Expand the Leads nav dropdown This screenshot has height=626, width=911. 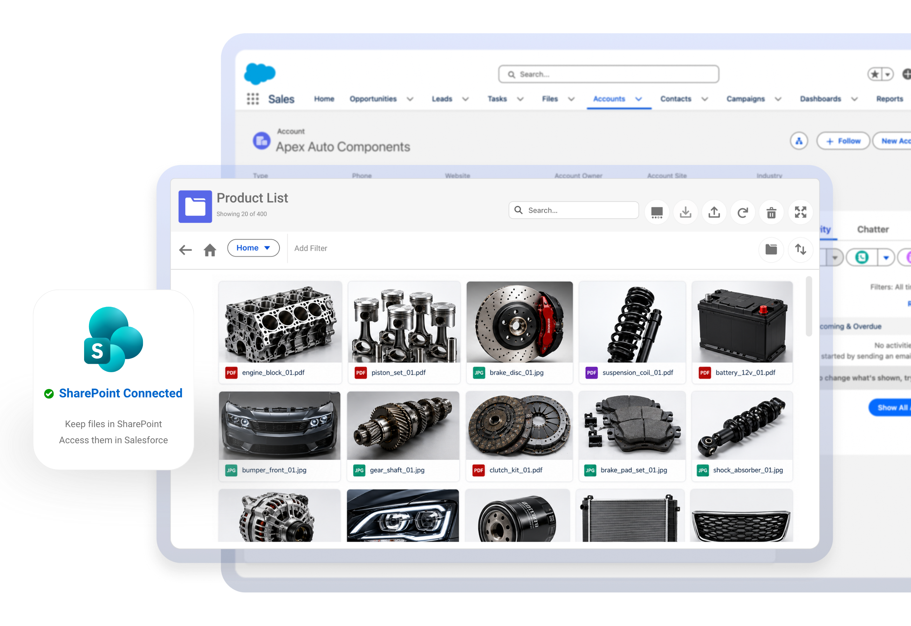click(465, 99)
